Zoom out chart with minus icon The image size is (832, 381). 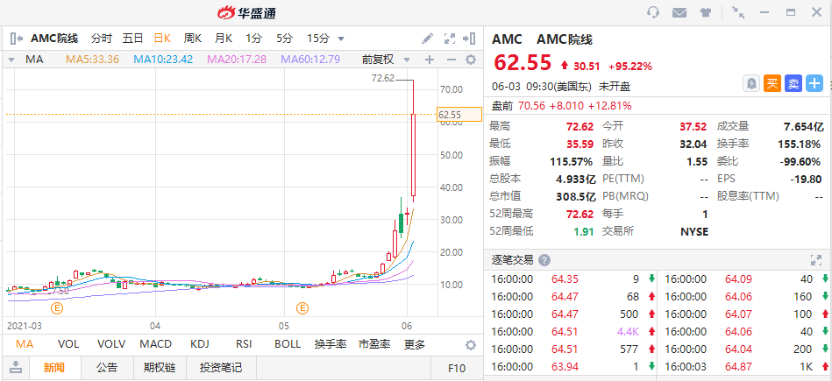pyautogui.click(x=451, y=60)
